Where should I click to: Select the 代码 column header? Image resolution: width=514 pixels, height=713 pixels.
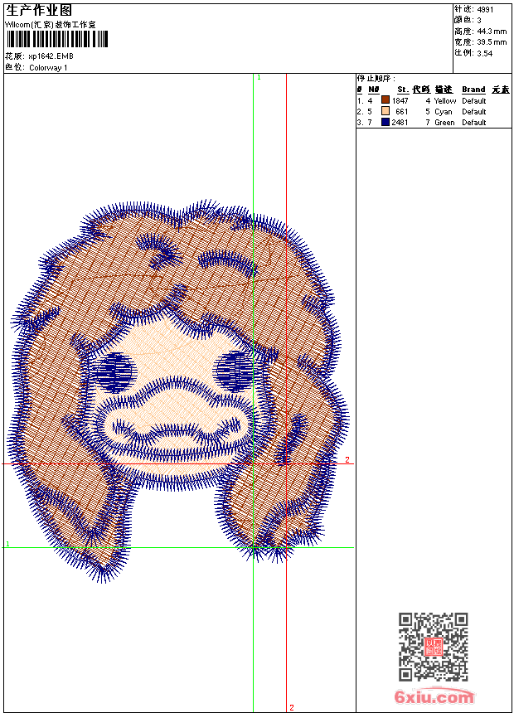pos(421,90)
